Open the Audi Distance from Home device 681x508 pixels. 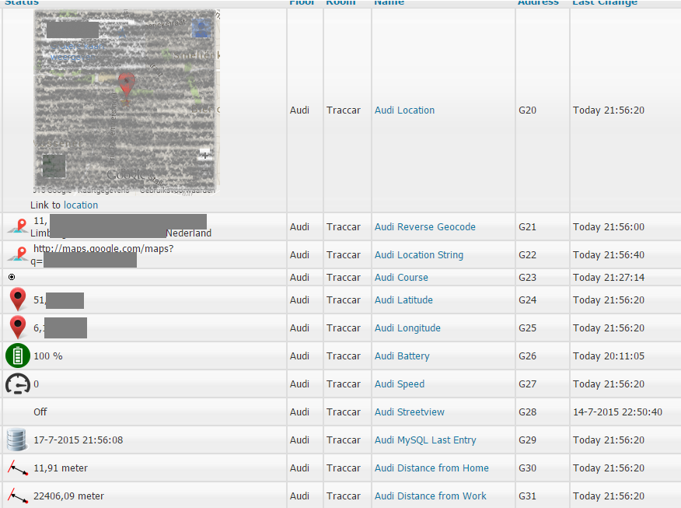(431, 468)
